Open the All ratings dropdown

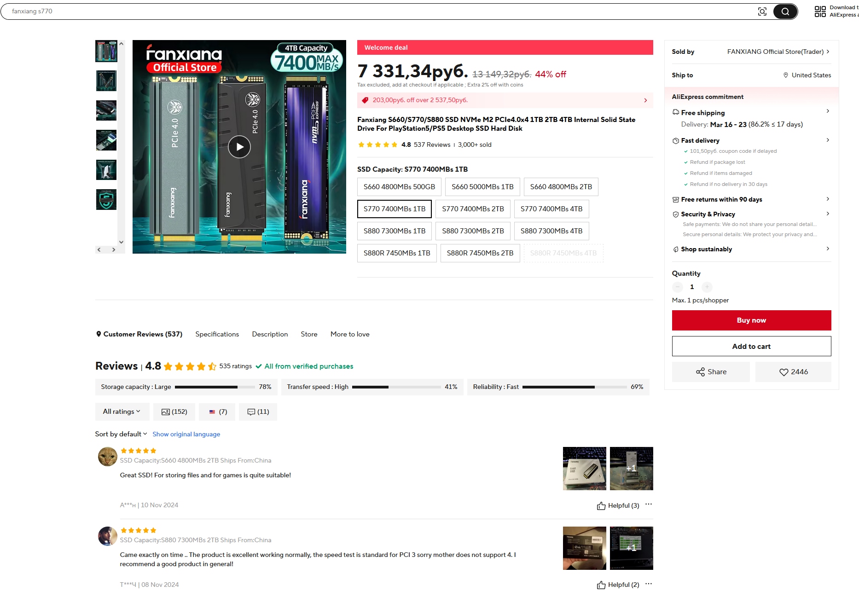point(122,412)
